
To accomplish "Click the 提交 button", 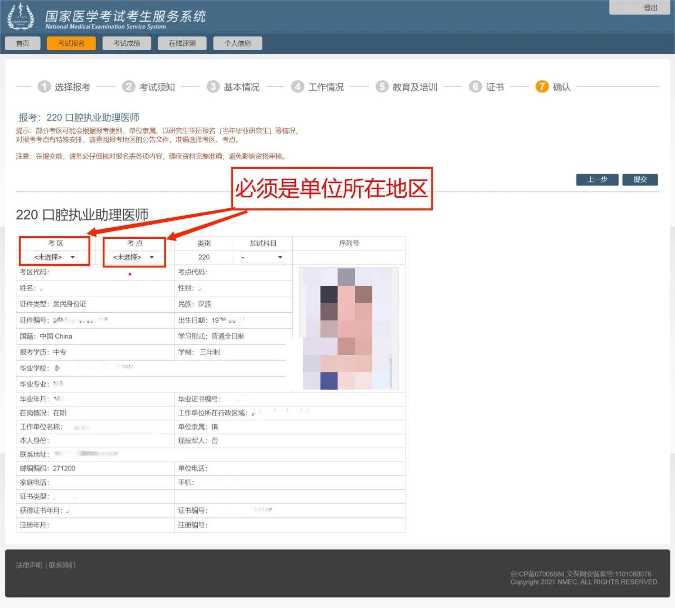I will pos(640,179).
